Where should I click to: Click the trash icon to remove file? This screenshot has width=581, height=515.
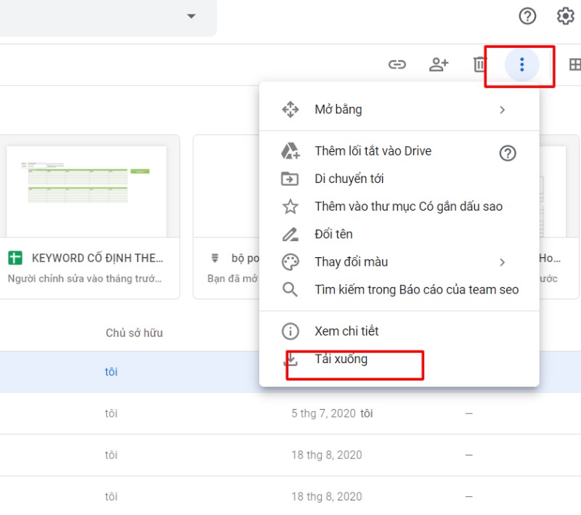[x=479, y=64]
